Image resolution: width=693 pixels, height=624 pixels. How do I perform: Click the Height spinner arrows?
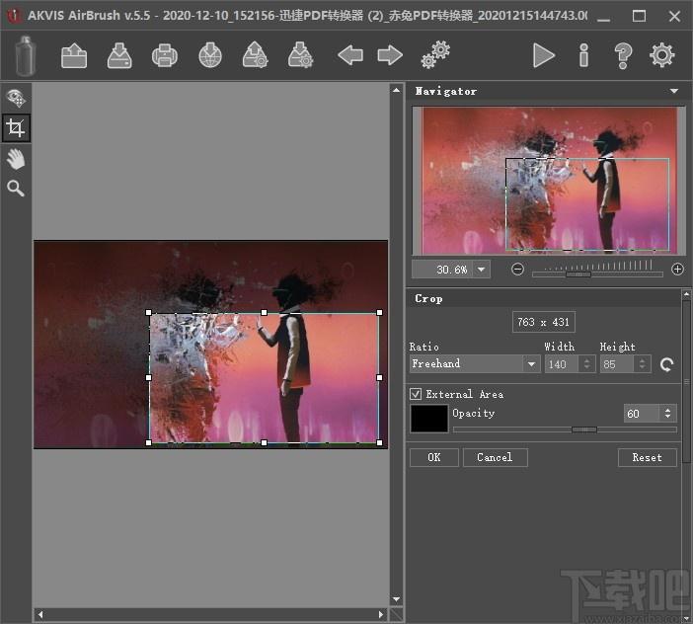[x=643, y=364]
